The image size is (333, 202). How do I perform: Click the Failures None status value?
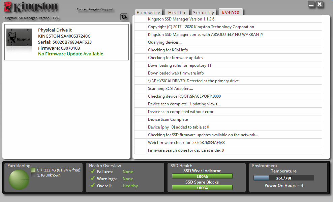tap(128, 172)
